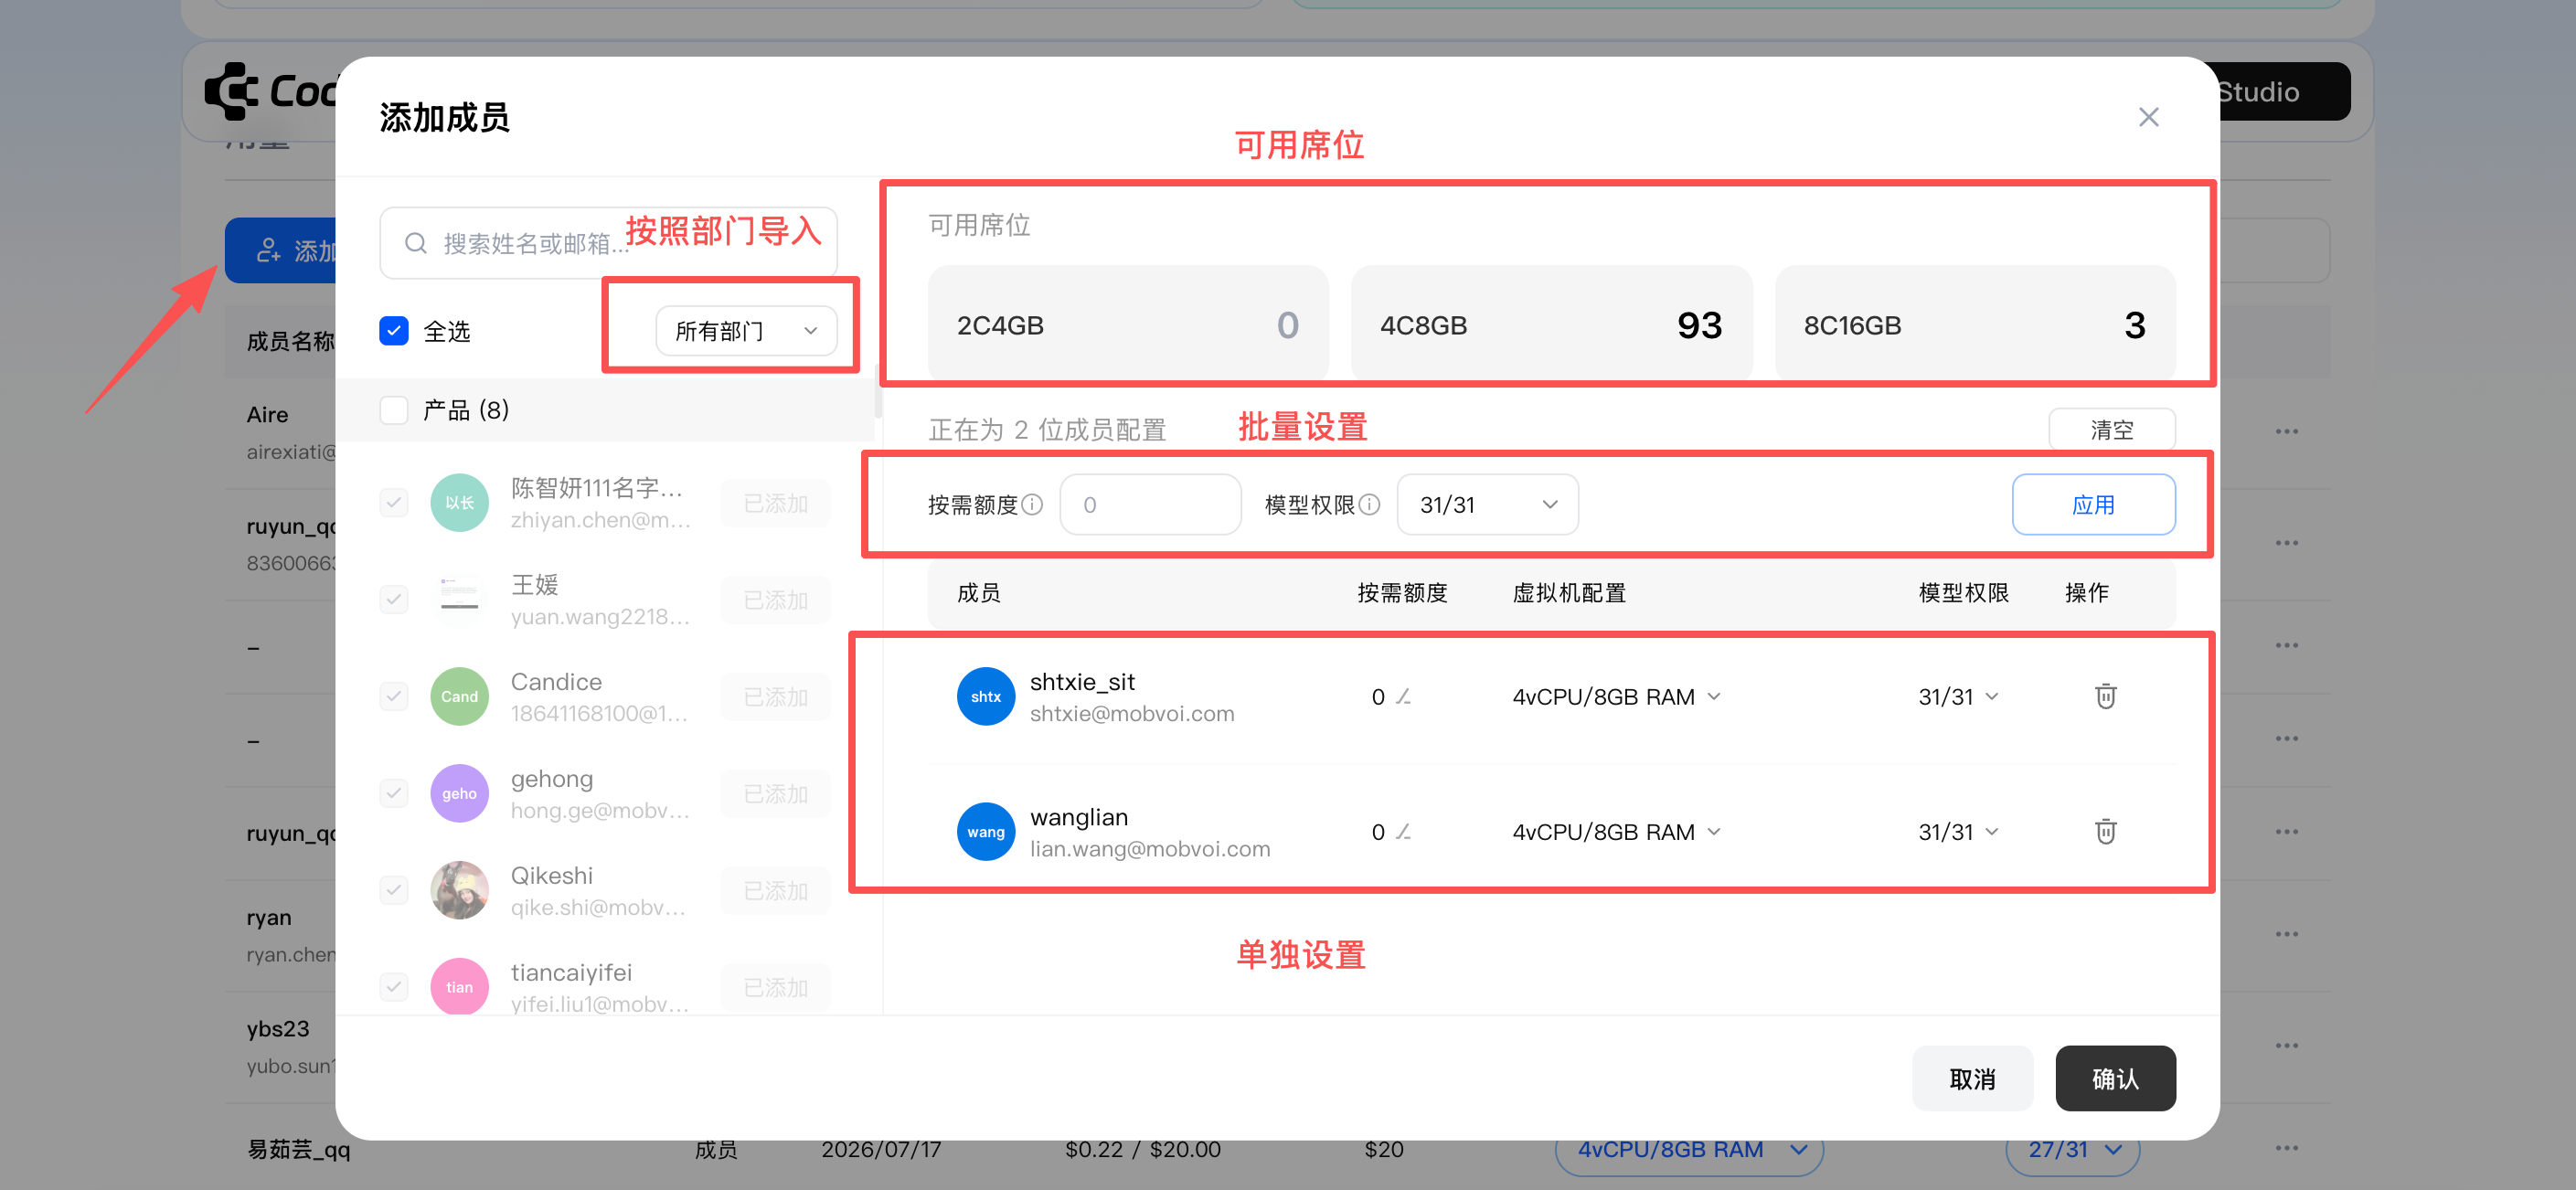Viewport: 2576px width, 1190px height.
Task: Open more options for Aire row
Action: [x=2286, y=431]
